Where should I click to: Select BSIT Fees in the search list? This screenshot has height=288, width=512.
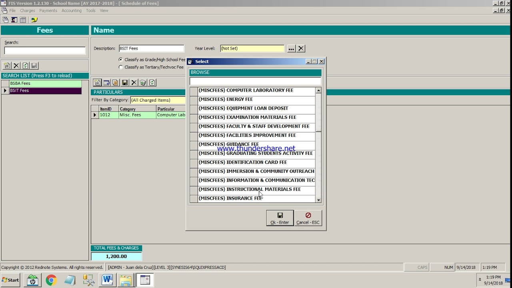pyautogui.click(x=45, y=90)
